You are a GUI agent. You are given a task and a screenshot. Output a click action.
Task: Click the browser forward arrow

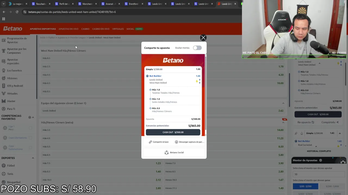[x=10, y=12]
